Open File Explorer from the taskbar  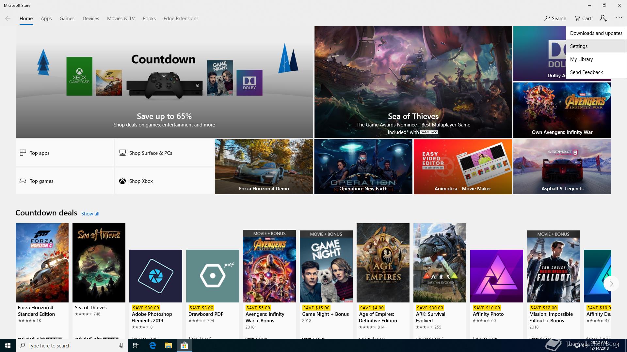tap(168, 345)
